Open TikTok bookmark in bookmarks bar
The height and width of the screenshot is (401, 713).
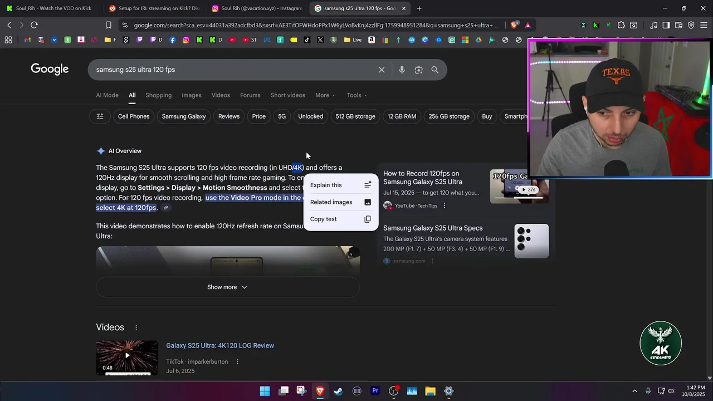pyautogui.click(x=307, y=40)
